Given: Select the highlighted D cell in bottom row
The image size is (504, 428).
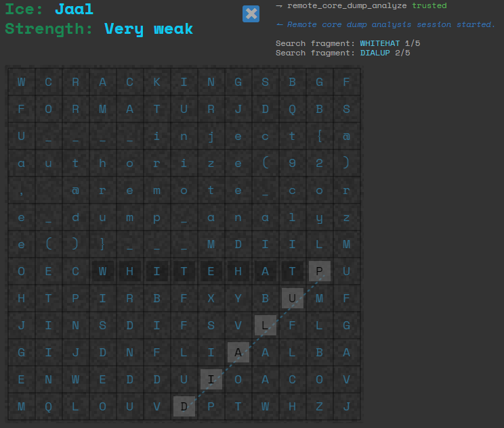Looking at the screenshot, I should pos(184,406).
